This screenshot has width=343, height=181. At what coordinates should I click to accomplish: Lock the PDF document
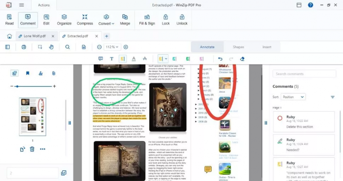165,20
